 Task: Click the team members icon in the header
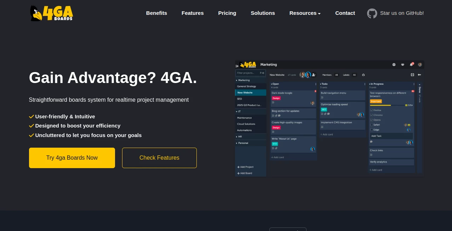[x=402, y=65]
